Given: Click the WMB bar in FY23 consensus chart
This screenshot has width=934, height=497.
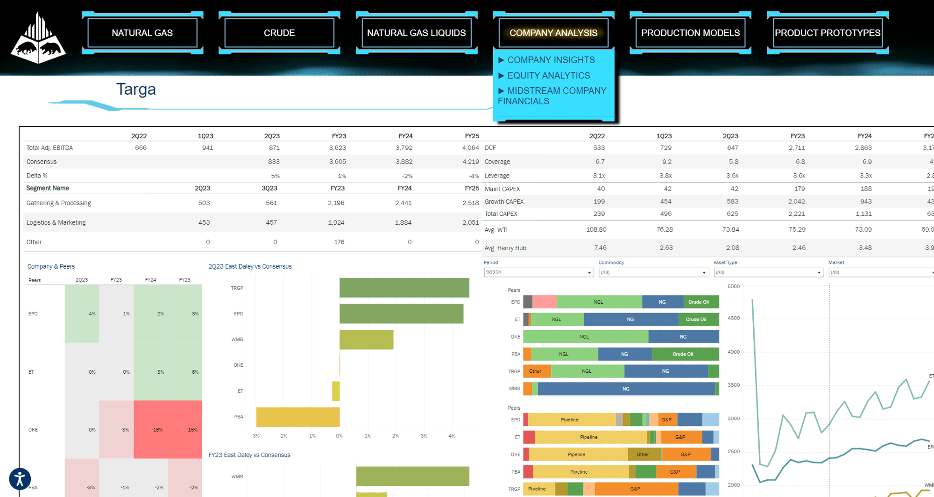Looking at the screenshot, I should coord(413,476).
